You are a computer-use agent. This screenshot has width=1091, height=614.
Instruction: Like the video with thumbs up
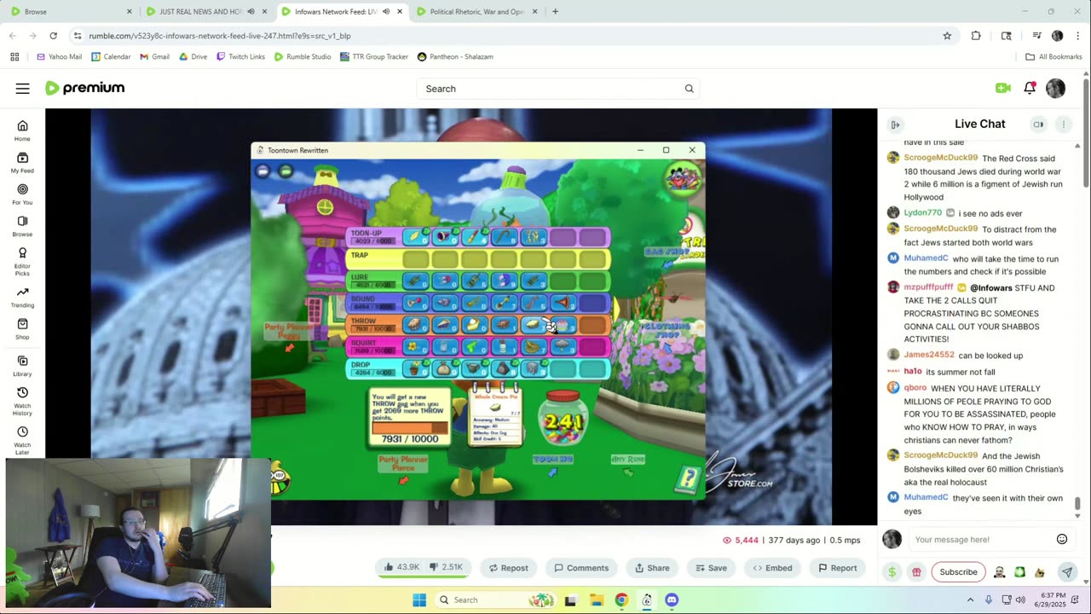click(401, 568)
